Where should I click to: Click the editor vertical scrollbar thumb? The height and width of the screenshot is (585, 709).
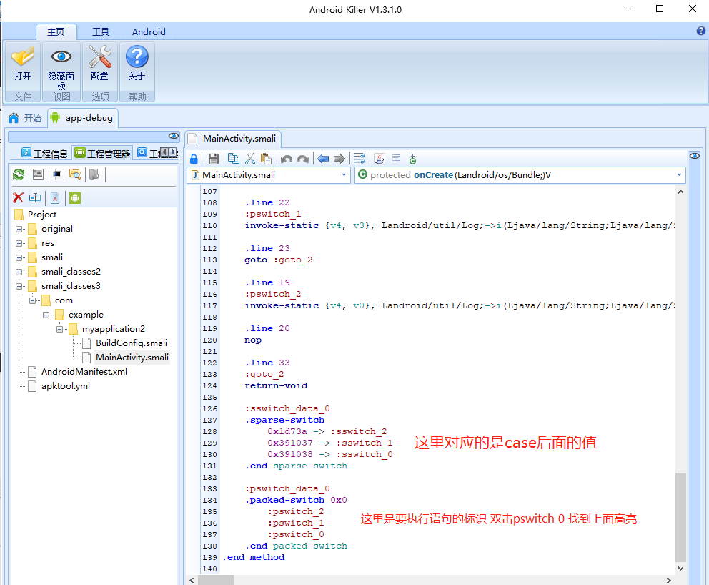pos(680,517)
